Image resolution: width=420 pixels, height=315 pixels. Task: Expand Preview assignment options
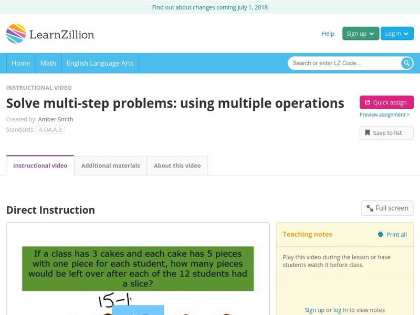click(x=386, y=114)
